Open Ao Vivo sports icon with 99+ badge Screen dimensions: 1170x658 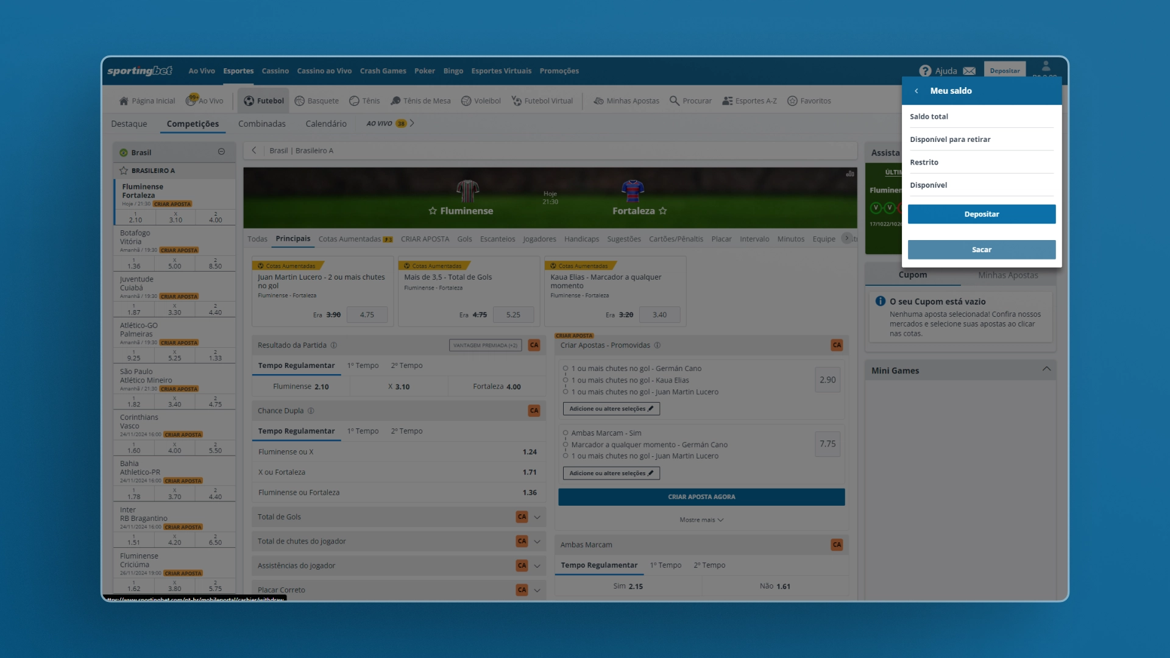click(191, 101)
